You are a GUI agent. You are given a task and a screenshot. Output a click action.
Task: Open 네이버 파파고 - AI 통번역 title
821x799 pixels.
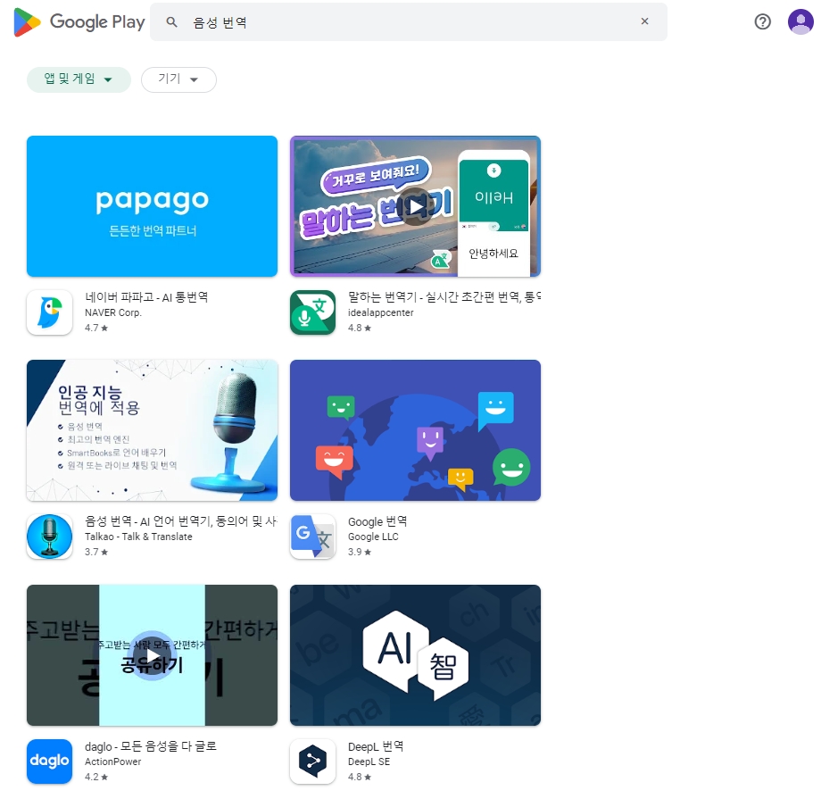[x=146, y=297]
